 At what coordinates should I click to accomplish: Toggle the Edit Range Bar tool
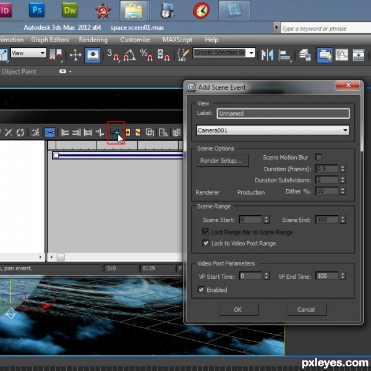click(x=50, y=132)
